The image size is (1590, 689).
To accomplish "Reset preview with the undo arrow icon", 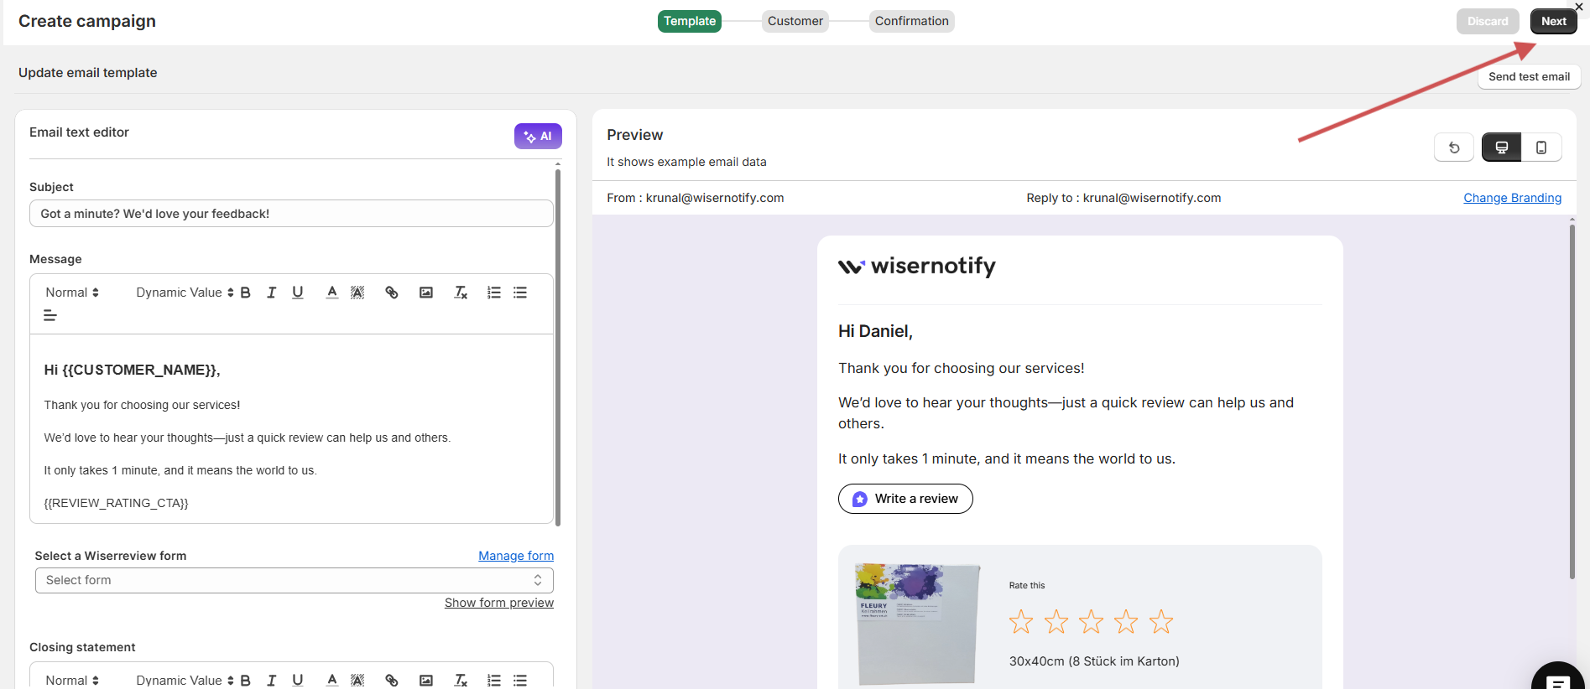I will click(1454, 148).
